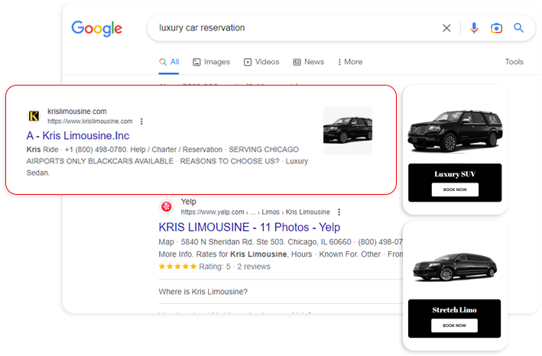Click the blue magnifier search icon

[x=519, y=28]
